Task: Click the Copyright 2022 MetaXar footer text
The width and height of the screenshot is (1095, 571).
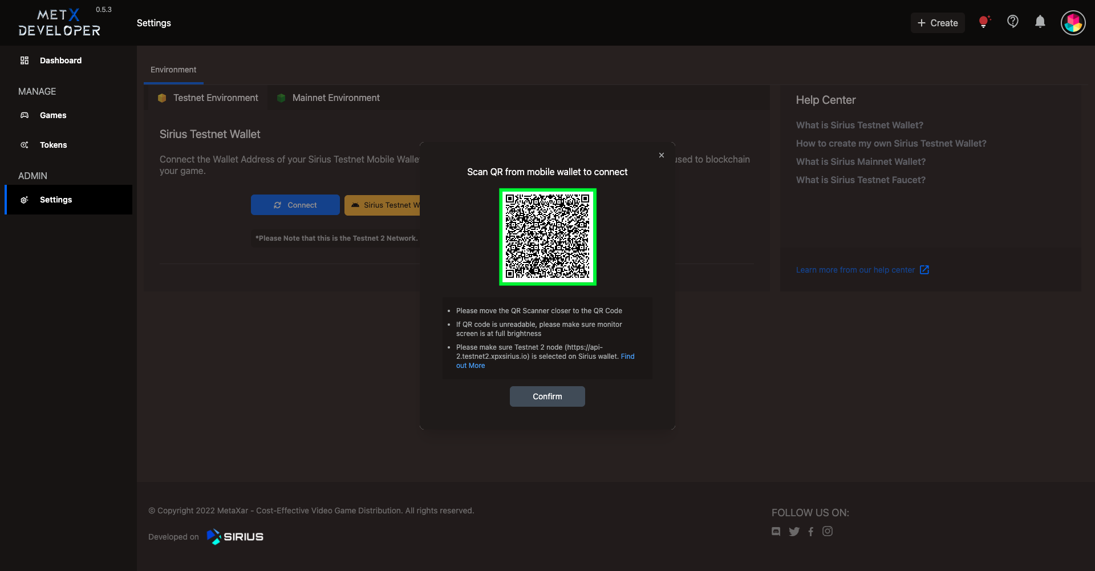Action: point(311,511)
